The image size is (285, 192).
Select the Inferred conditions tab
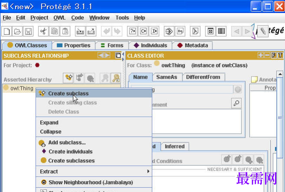coord(175,146)
